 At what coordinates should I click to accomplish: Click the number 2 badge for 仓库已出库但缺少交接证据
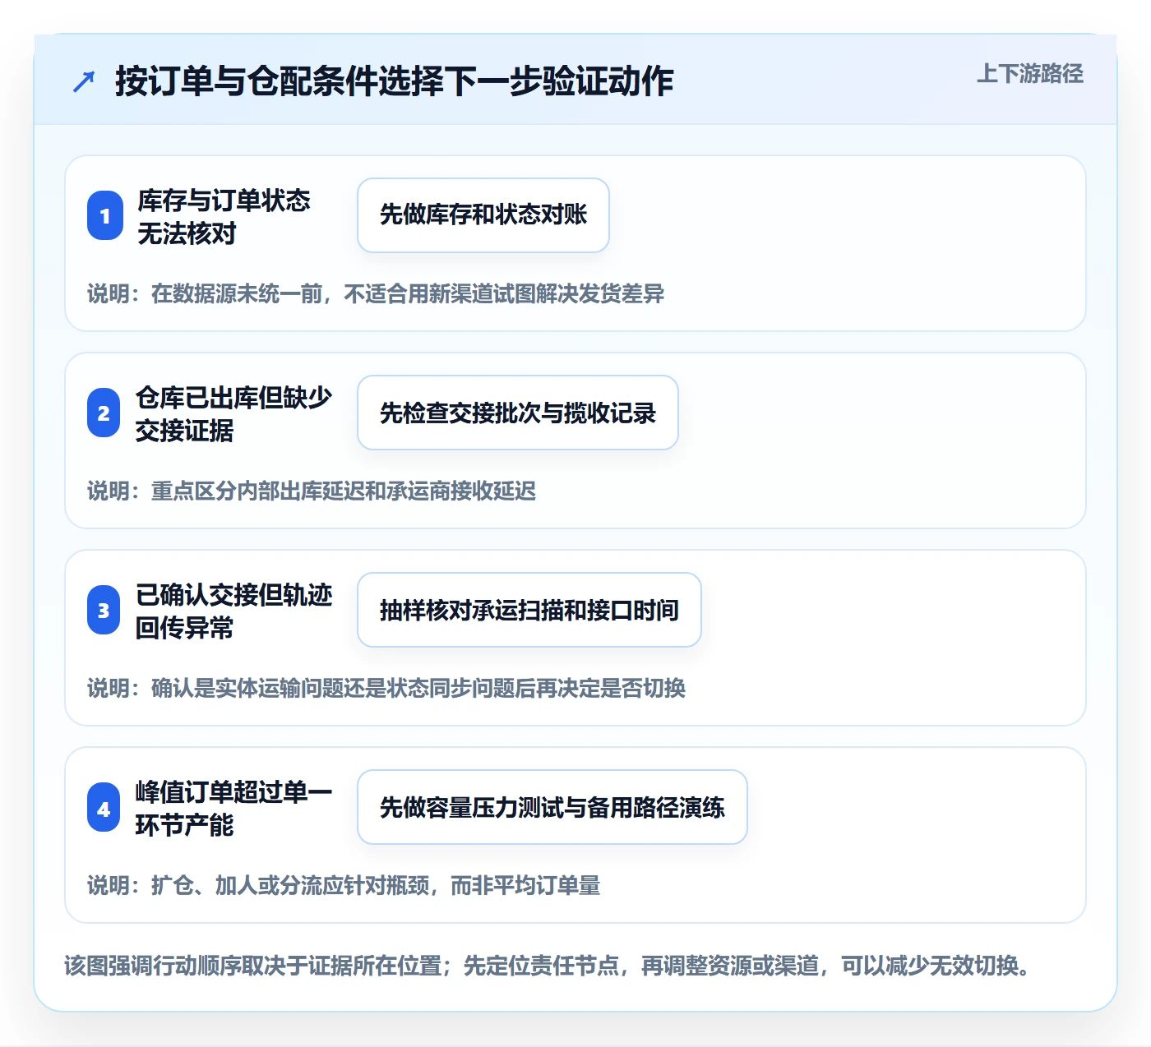(104, 413)
